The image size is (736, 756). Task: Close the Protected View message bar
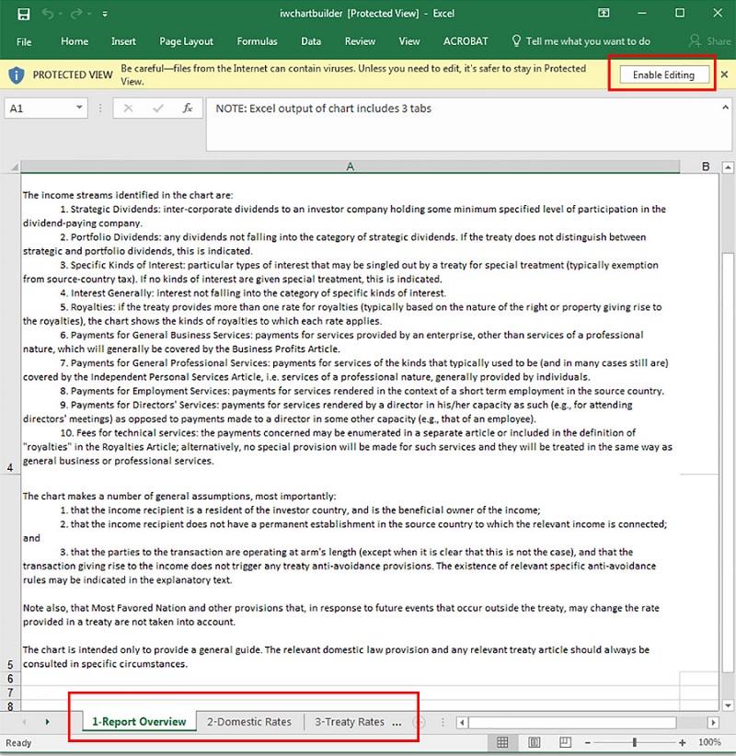point(724,74)
